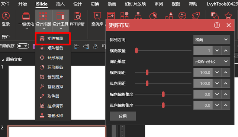Screen dimensions: 238x137
Task: Click the 横向数量 slider handle
Action: 136,51
